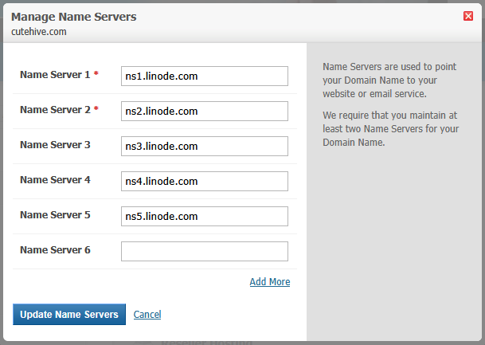Click the two Name Servers requirement note

click(391, 129)
